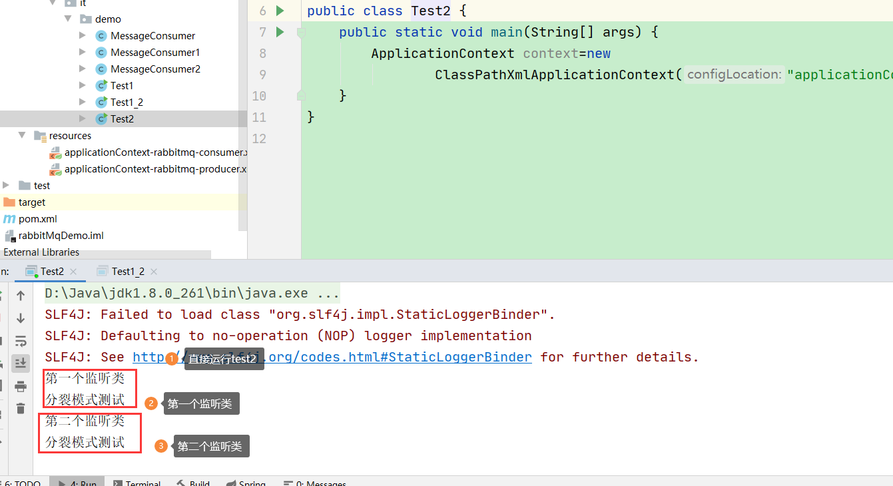The height and width of the screenshot is (486, 893).
Task: Open the pom.xml Maven file
Action: pyautogui.click(x=37, y=218)
